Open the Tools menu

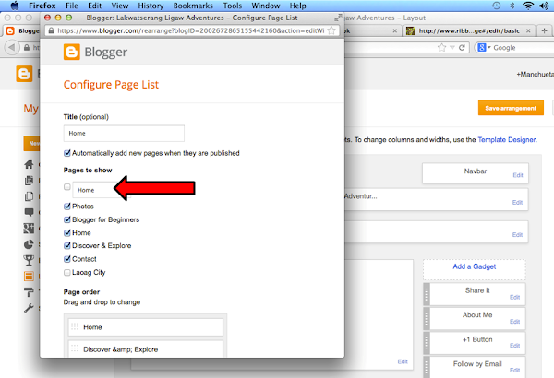point(233,6)
